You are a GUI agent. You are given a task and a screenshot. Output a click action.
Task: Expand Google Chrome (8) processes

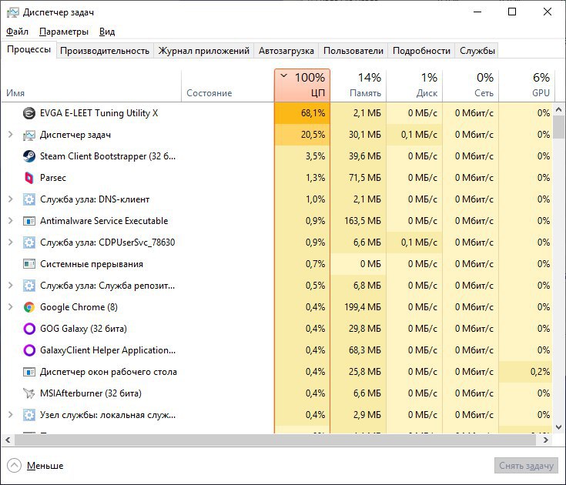(11, 307)
